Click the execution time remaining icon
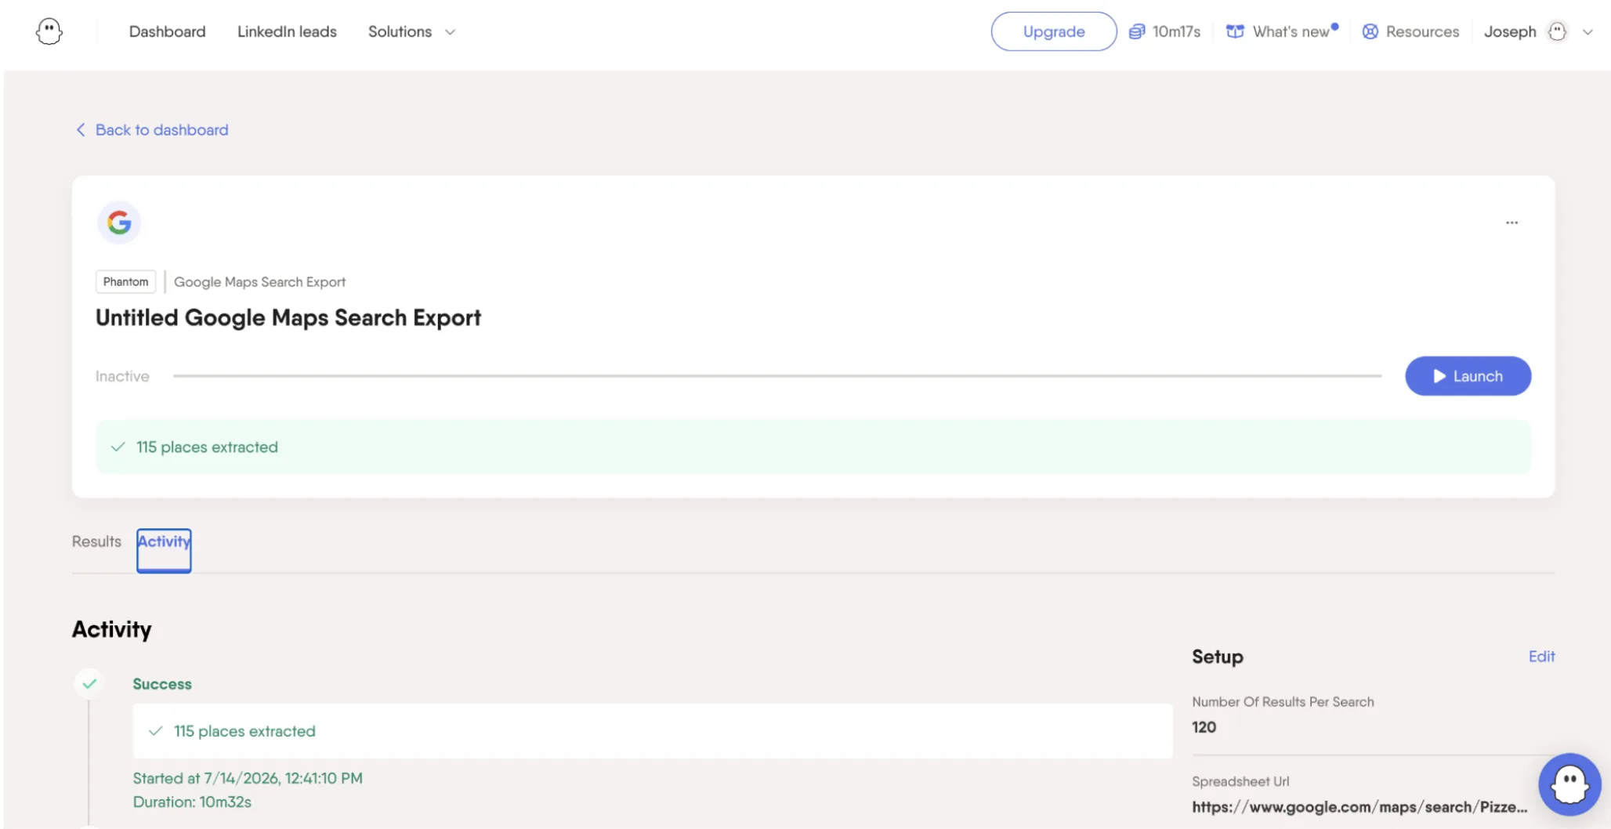Viewport: 1611px width, 829px height. [x=1136, y=31]
